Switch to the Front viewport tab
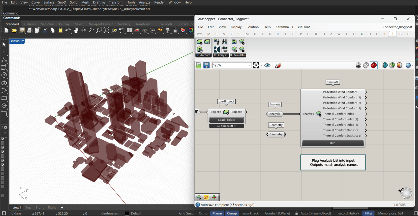The image size is (418, 216). [39, 207]
